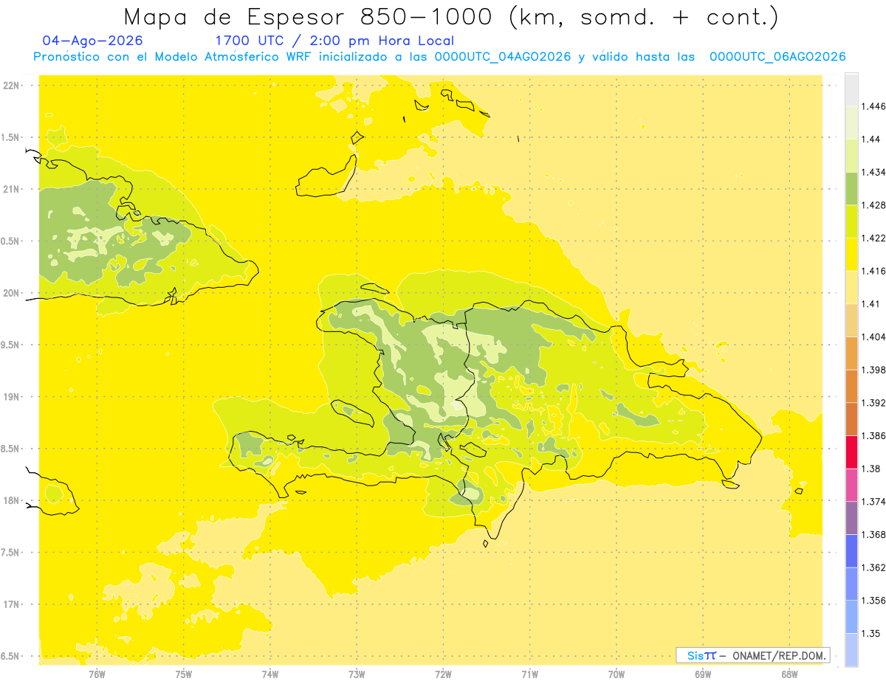This screenshot has height=684, width=886.
Task: Select the init time "0000UTC_04AGO2026"
Action: click(502, 57)
